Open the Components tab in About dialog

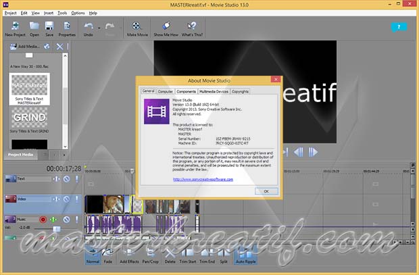[187, 91]
